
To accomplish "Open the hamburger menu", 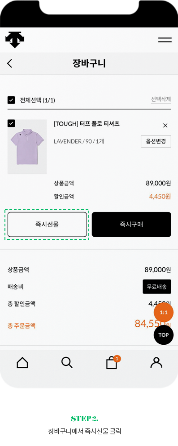I will click(x=165, y=40).
